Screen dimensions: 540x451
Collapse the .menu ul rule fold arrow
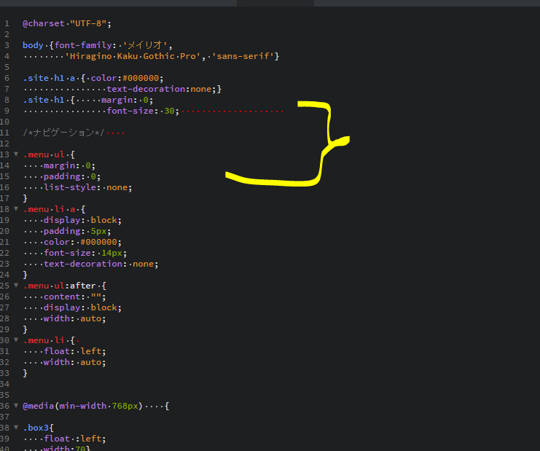16,154
